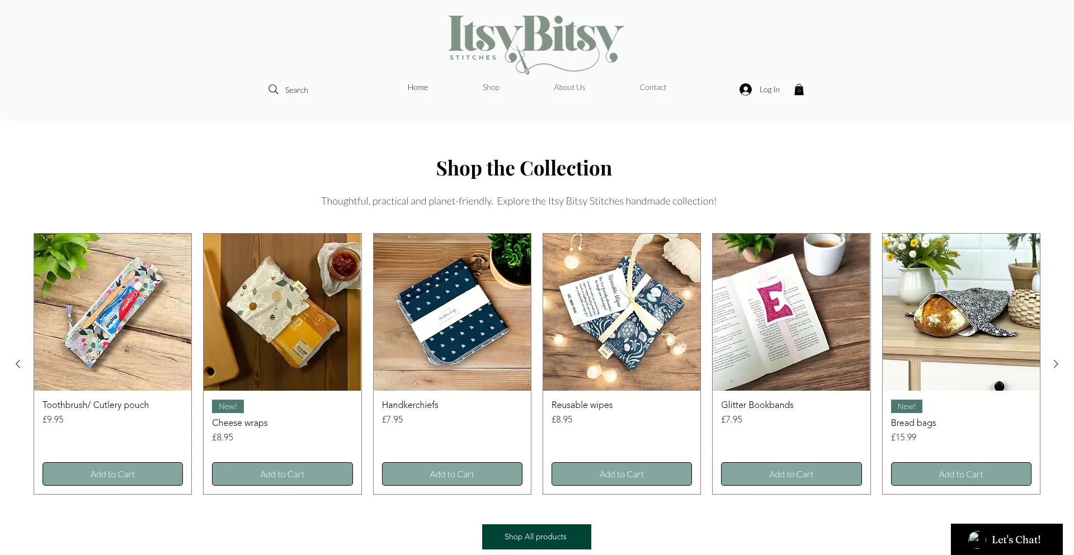Open the Shop menu item

491,87
